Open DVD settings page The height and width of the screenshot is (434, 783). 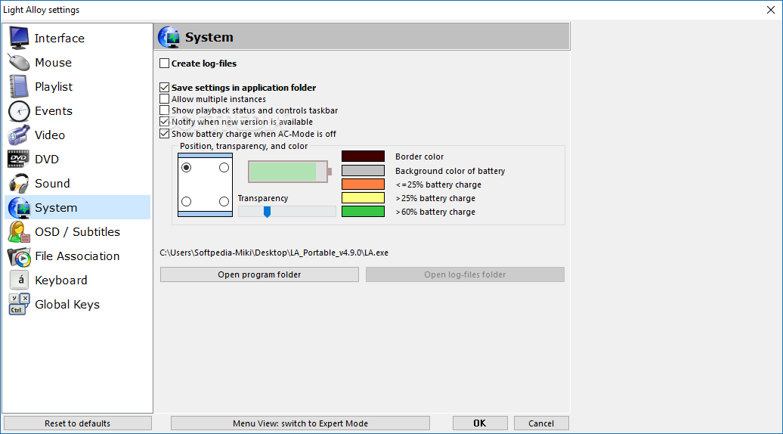(x=47, y=160)
